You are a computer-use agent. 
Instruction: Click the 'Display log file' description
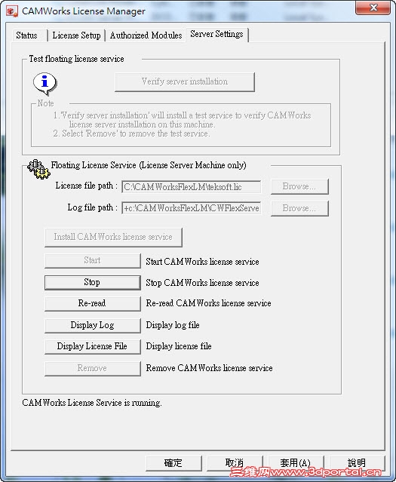click(x=173, y=325)
